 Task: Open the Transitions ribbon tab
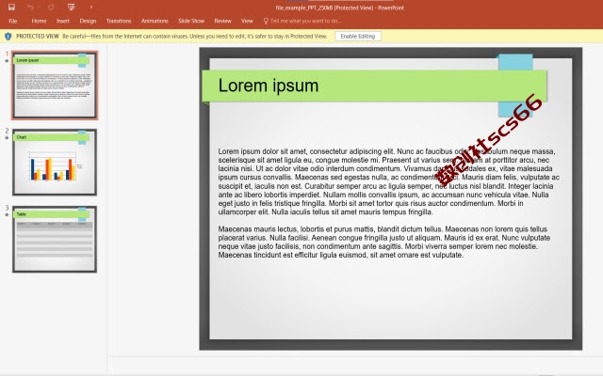(x=119, y=21)
